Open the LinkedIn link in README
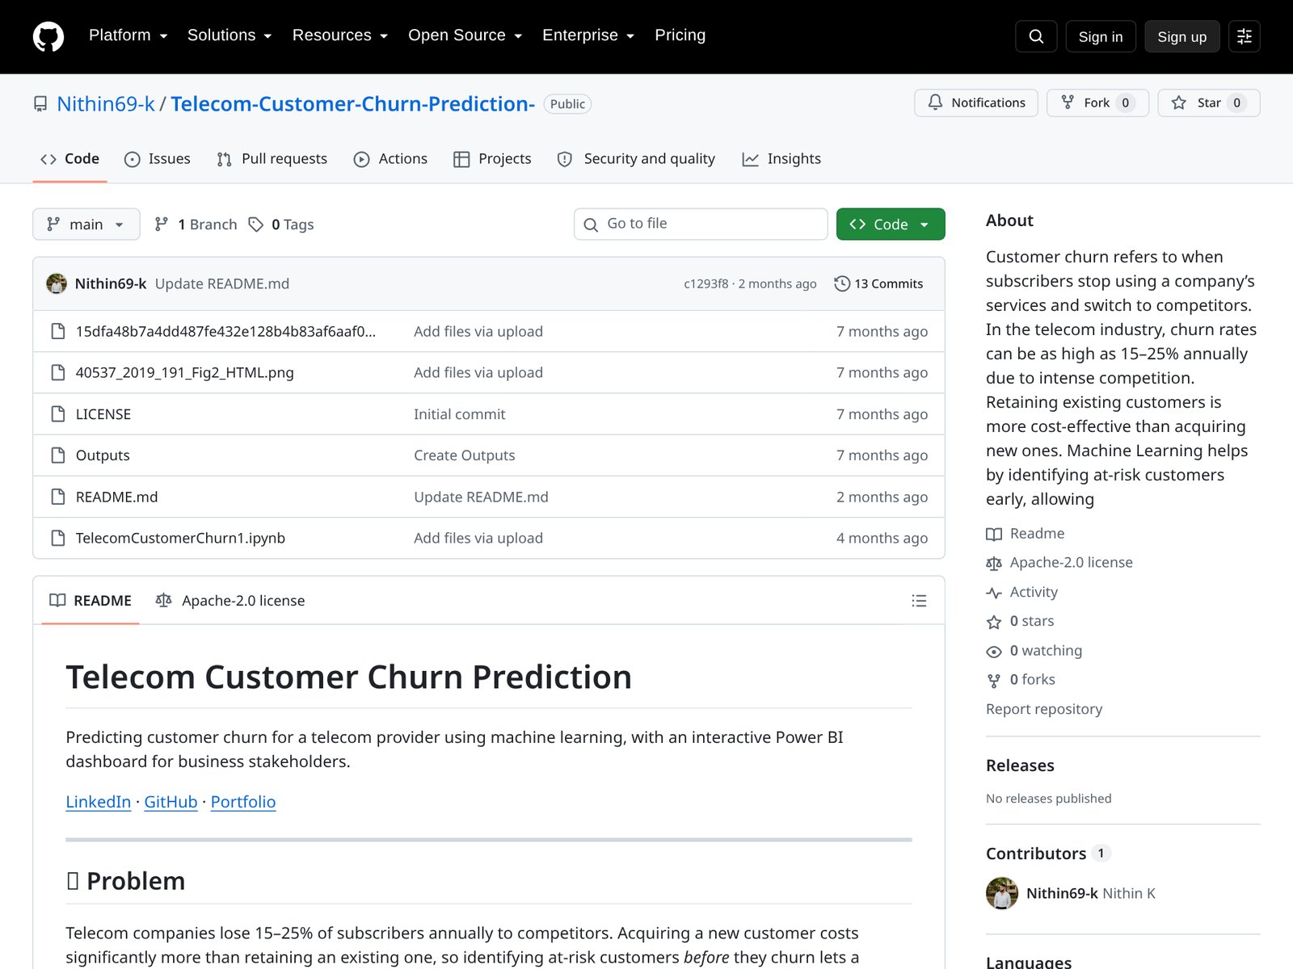The height and width of the screenshot is (969, 1293). click(x=99, y=802)
